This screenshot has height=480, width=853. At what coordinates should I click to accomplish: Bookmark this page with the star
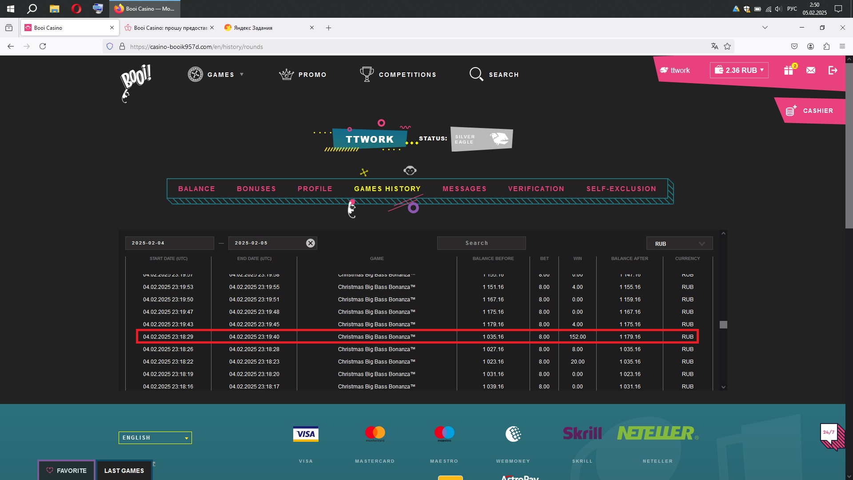[x=727, y=46]
